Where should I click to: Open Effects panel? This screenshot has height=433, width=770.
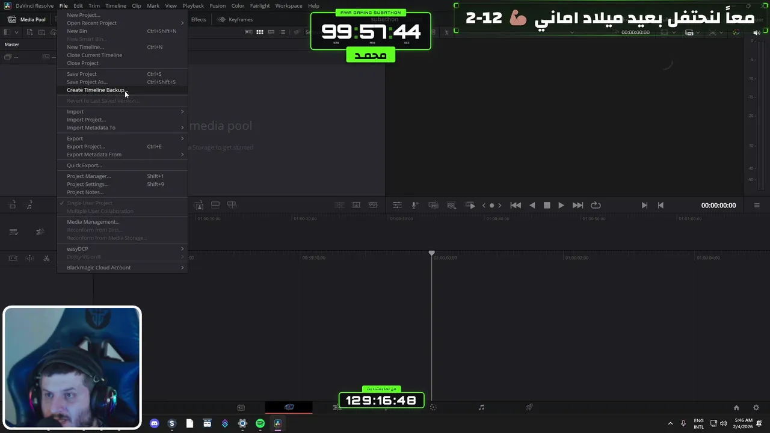199,19
